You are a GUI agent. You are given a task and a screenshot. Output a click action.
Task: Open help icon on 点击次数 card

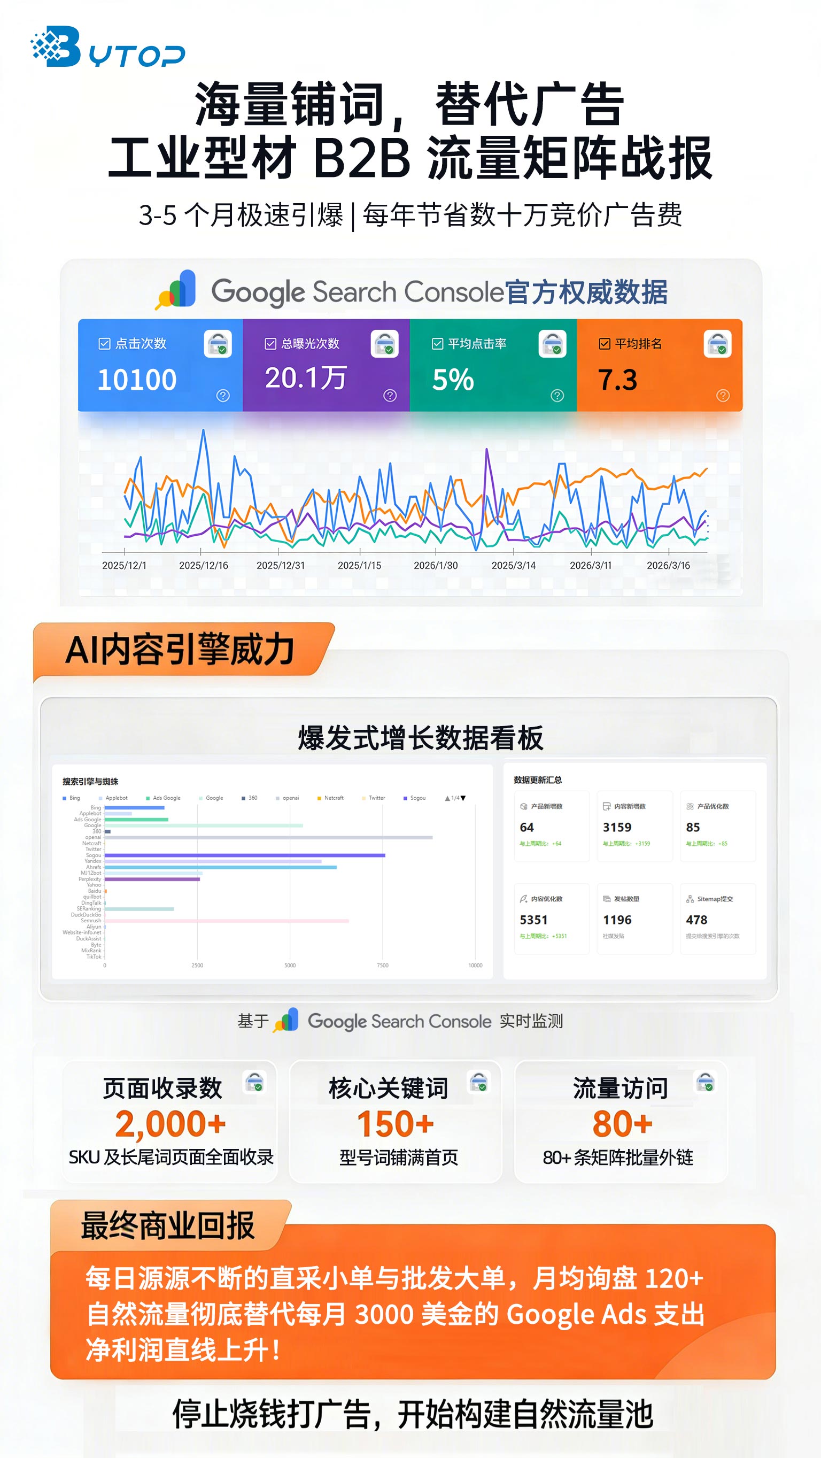pyautogui.click(x=223, y=396)
